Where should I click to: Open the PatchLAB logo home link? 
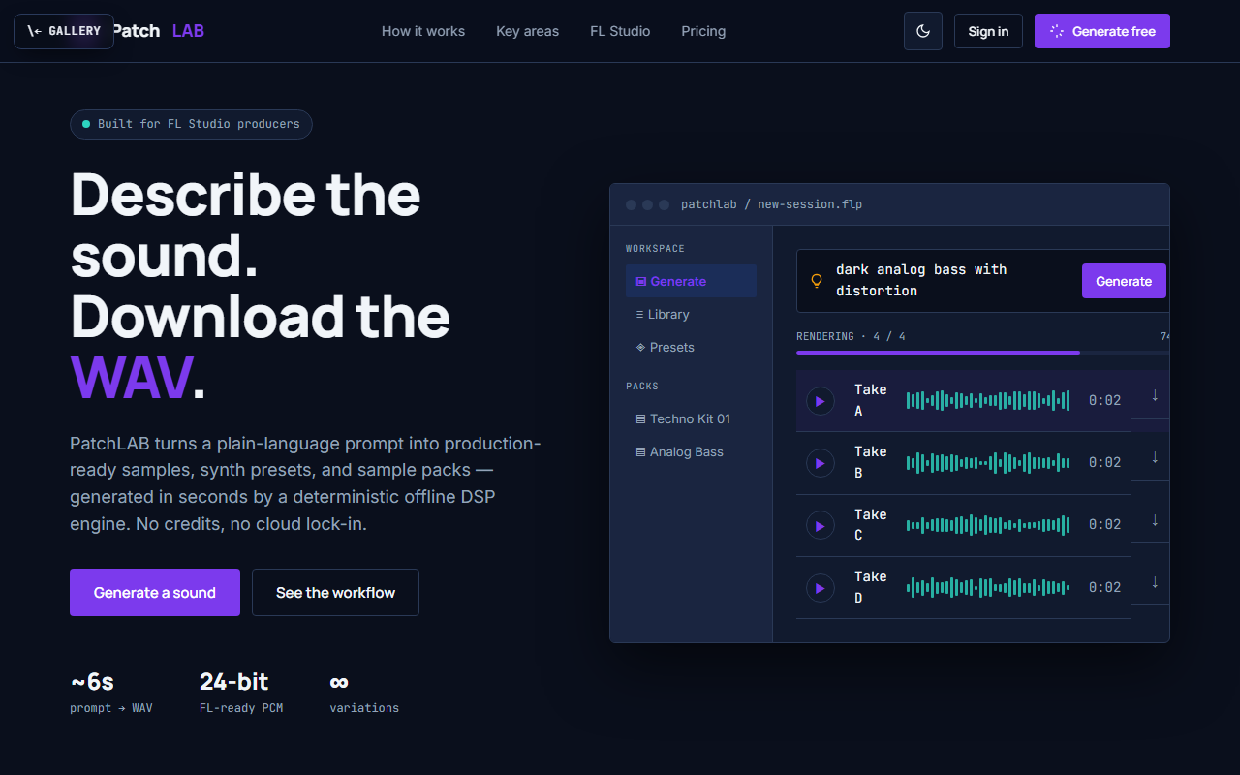(x=158, y=31)
